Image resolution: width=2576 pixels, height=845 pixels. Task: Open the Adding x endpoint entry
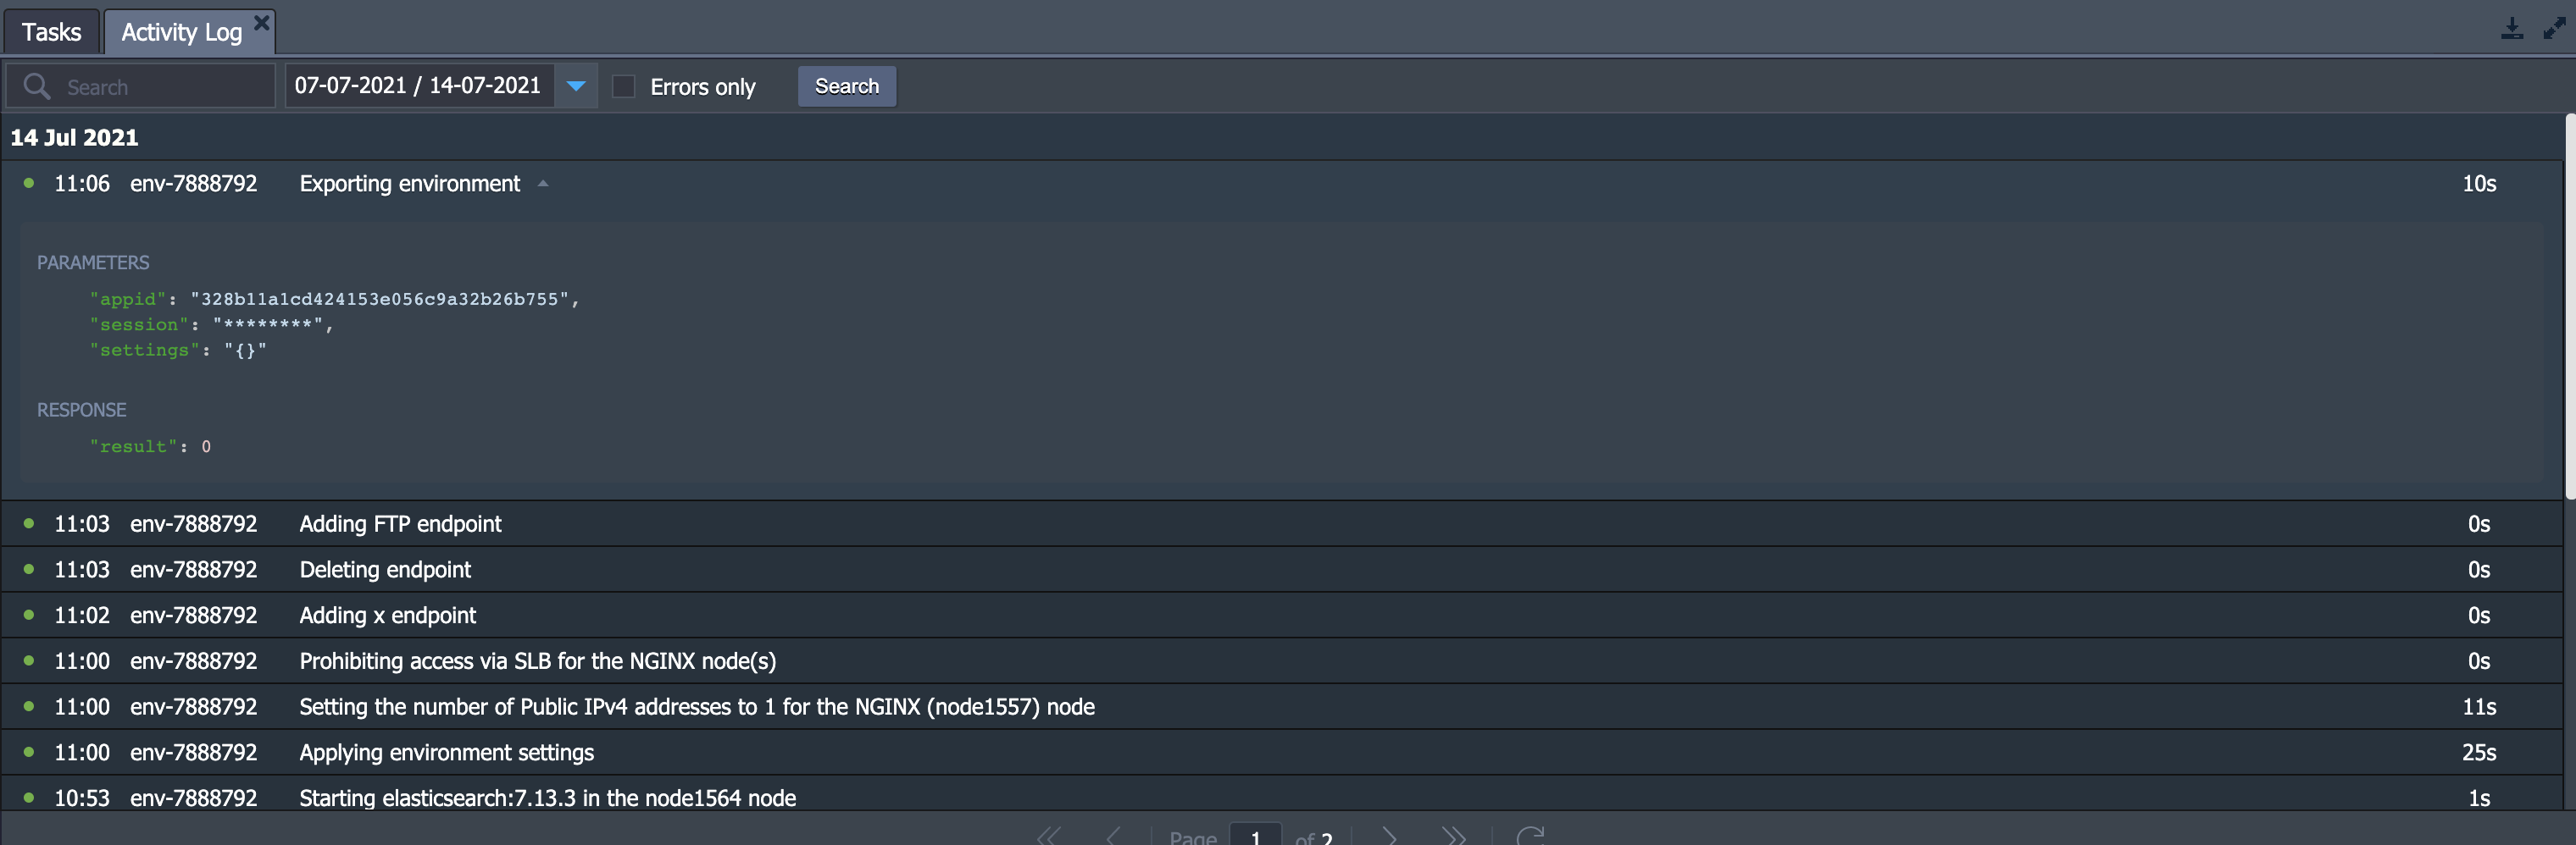[1280, 616]
